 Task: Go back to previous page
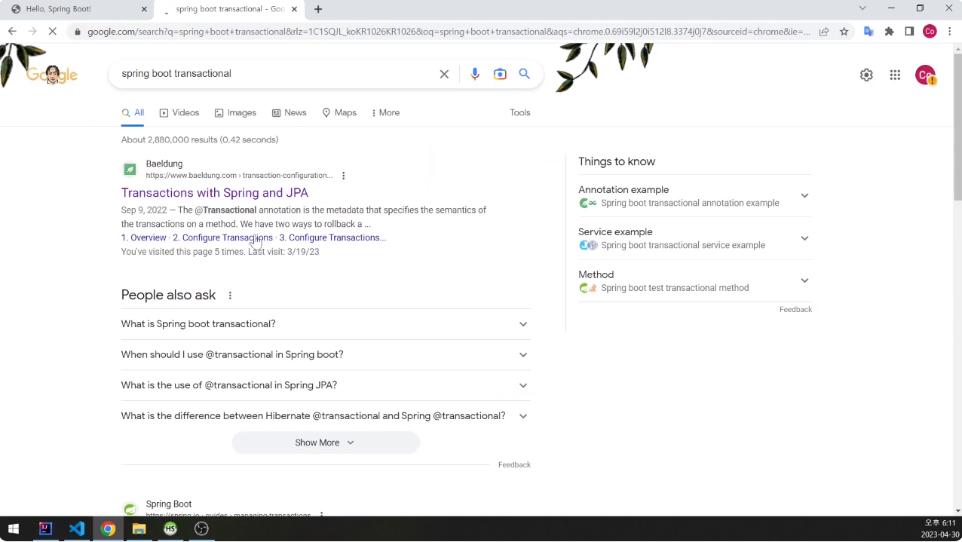pos(12,31)
